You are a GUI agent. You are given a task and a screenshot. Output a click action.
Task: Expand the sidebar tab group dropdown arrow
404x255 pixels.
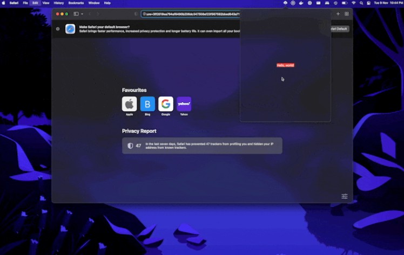(x=82, y=13)
